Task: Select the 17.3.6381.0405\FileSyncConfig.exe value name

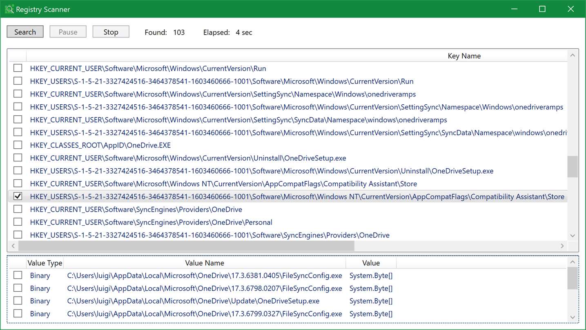Action: [x=205, y=276]
